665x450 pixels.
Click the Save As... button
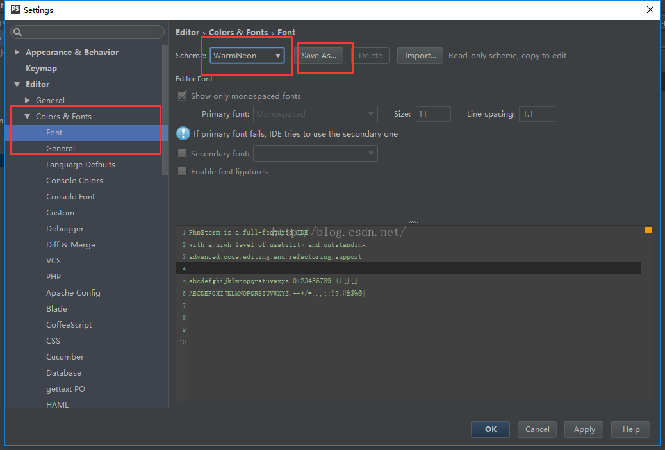pyautogui.click(x=319, y=56)
